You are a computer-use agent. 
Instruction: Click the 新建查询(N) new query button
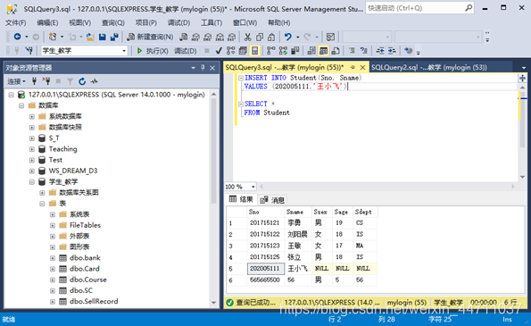point(150,37)
